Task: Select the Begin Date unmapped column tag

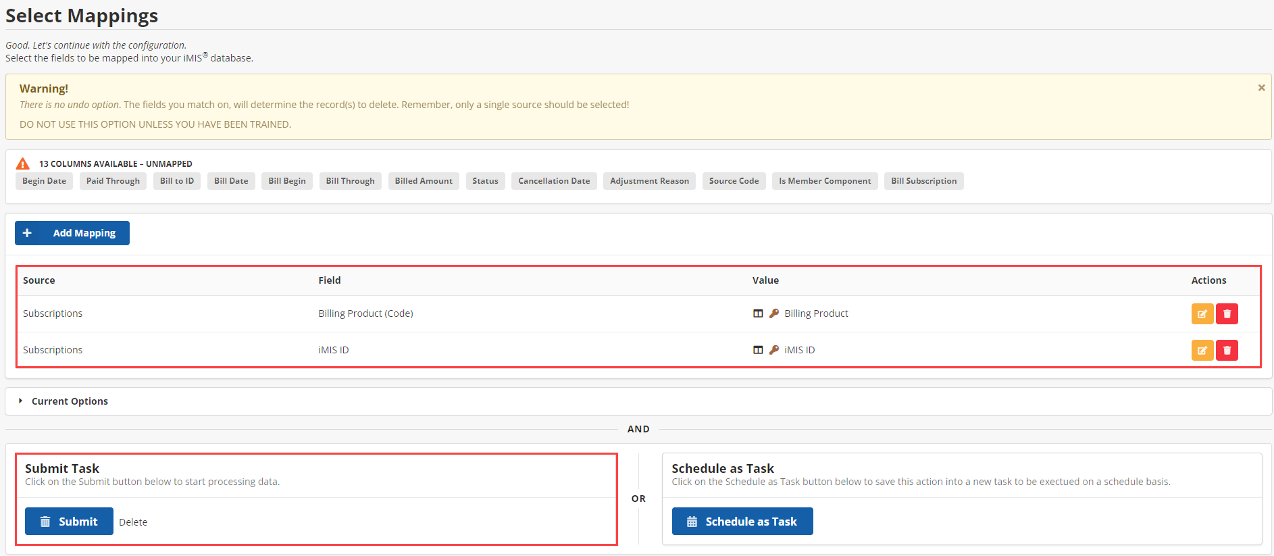Action: 45,181
